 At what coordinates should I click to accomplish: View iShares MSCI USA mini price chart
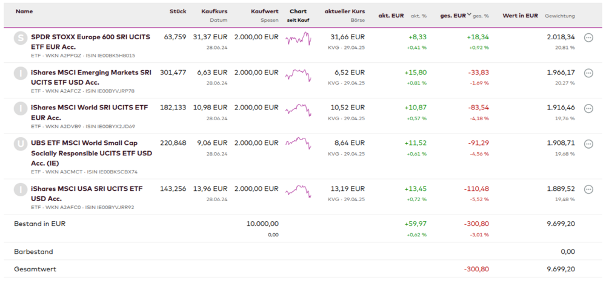(x=298, y=190)
